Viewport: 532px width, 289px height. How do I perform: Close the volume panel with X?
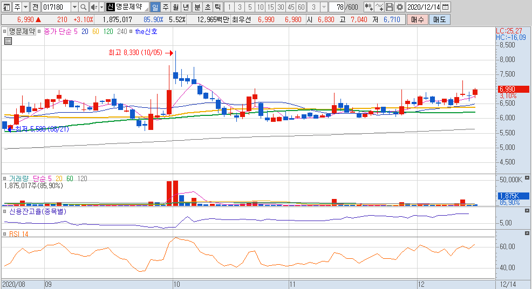(527, 178)
